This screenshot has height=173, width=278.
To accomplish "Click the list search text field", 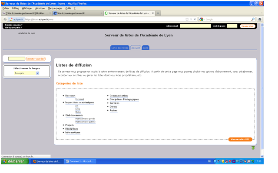I will click(x=17, y=59).
